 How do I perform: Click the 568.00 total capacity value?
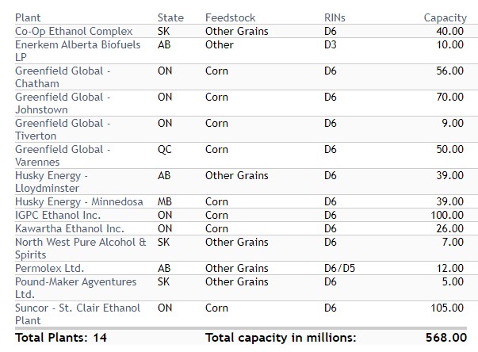pyautogui.click(x=445, y=337)
